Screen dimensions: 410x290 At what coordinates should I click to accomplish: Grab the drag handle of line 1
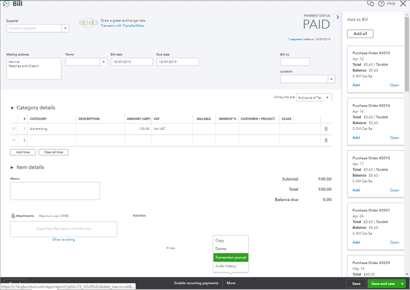[14, 129]
